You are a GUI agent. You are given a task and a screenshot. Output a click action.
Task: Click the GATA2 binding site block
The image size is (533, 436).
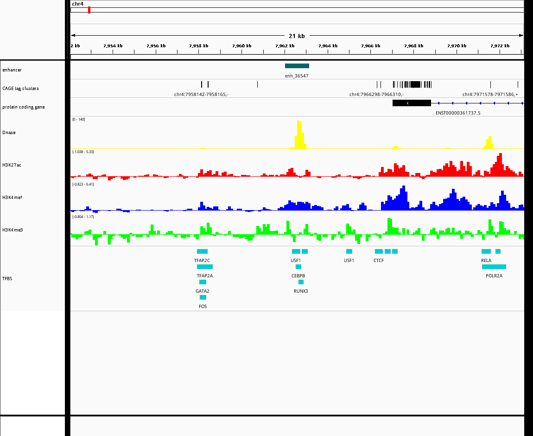203,282
